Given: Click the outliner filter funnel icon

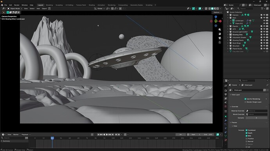Looking at the screenshot, I should pyautogui.click(x=262, y=9).
